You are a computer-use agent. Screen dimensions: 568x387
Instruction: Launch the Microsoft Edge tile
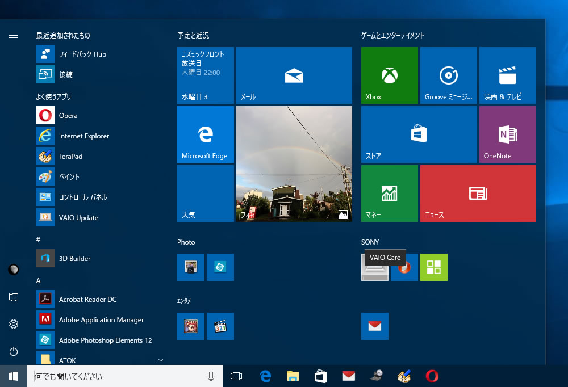click(206, 134)
